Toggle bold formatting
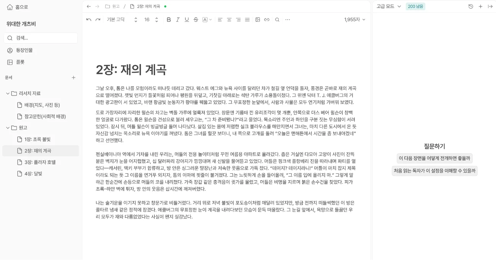This screenshot has height=262, width=496. tap(169, 19)
